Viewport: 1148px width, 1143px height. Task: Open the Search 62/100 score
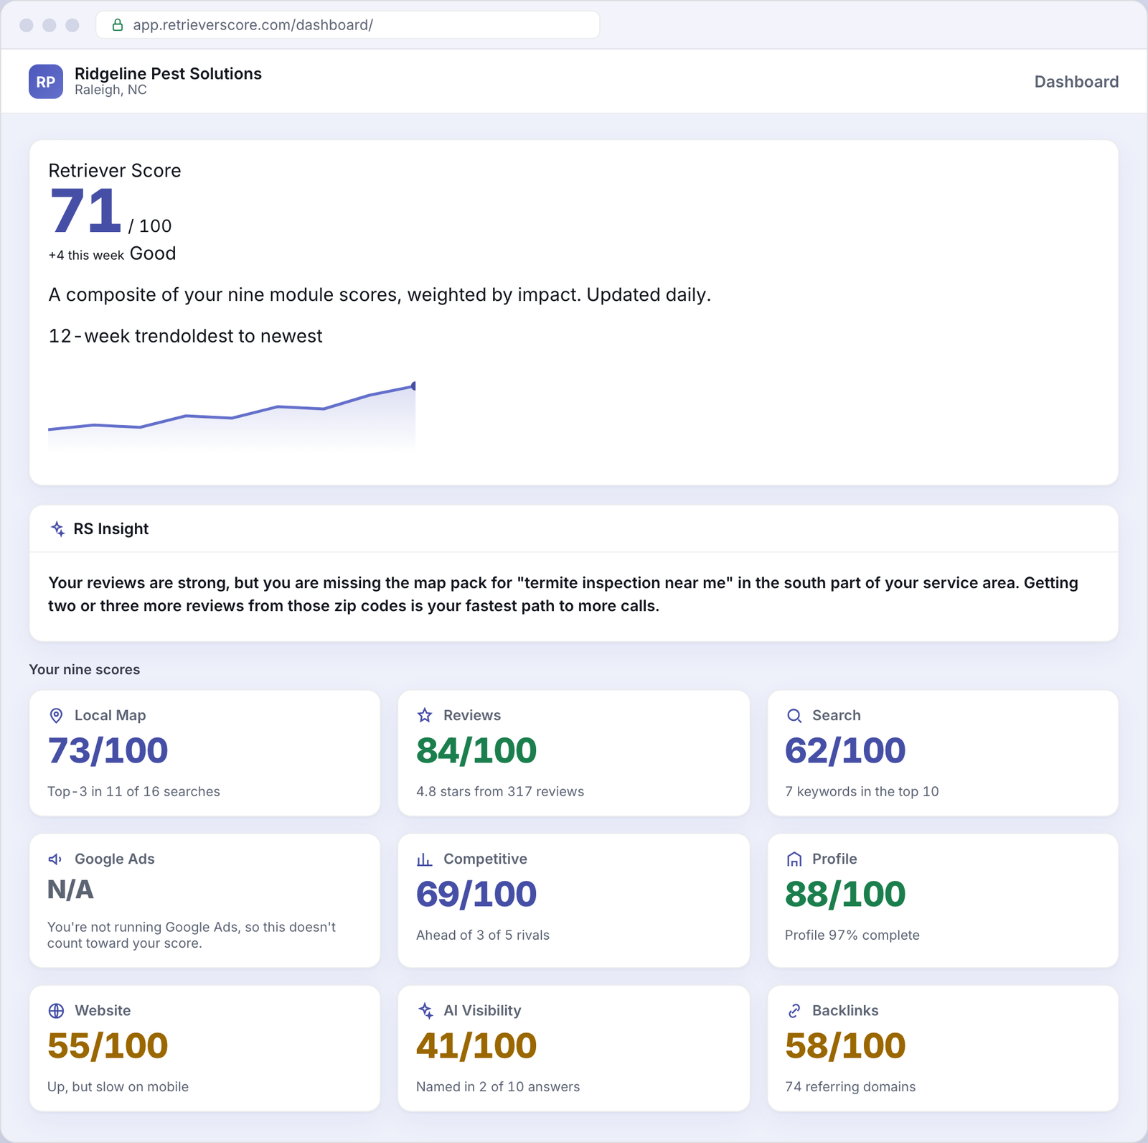point(845,751)
